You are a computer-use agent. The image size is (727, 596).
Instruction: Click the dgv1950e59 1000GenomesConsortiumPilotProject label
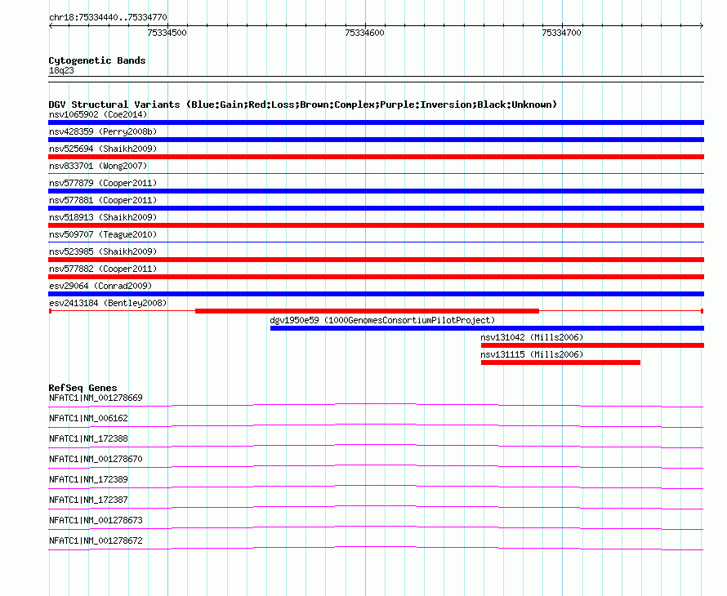click(382, 320)
